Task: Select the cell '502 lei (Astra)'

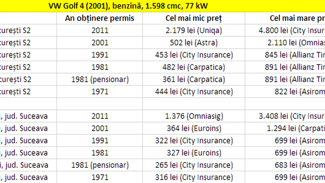Action: 194,43
